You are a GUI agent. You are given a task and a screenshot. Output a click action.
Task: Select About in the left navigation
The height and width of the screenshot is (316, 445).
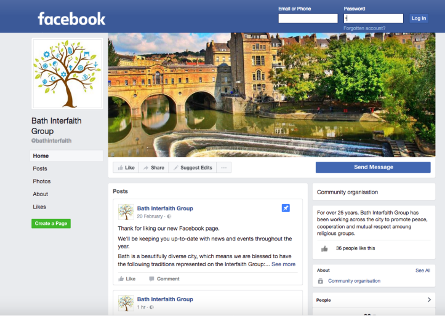(x=41, y=194)
